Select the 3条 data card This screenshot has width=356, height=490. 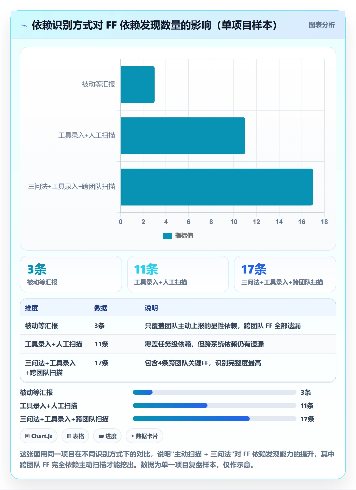(x=71, y=274)
